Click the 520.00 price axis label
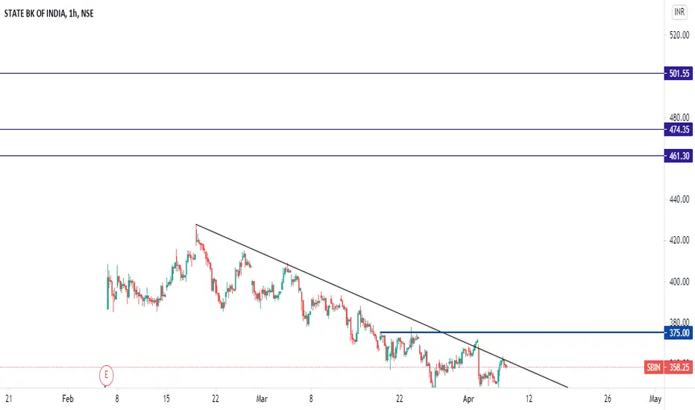Screen dimensions: 695x410 pyautogui.click(x=679, y=35)
